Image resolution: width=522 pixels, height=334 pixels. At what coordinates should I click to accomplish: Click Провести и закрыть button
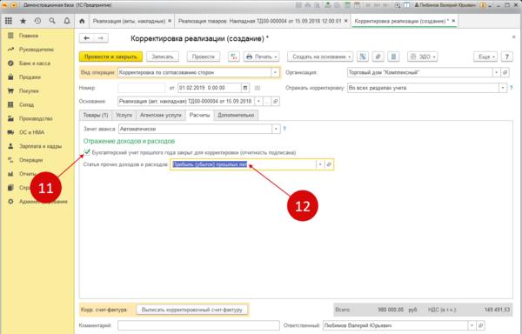click(x=110, y=57)
